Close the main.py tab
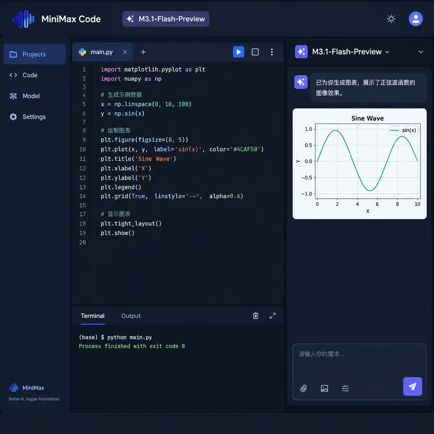This screenshot has width=434, height=434. 125,52
